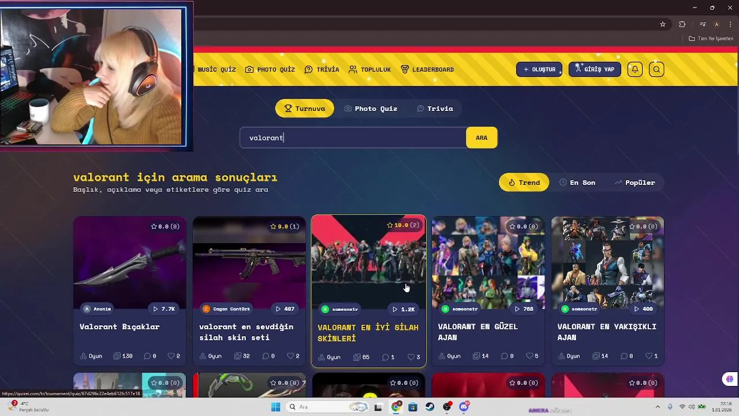Viewport: 739px width, 416px height.
Task: Click the item count icon showing 130
Action: [117, 356]
